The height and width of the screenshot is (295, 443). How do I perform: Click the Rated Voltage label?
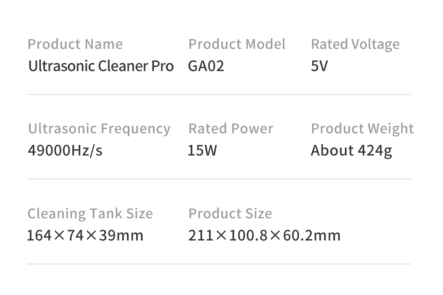[x=355, y=45]
